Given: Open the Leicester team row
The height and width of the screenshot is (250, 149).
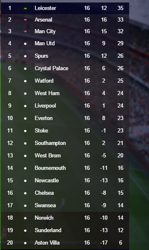Looking at the screenshot, I should 65,8.
